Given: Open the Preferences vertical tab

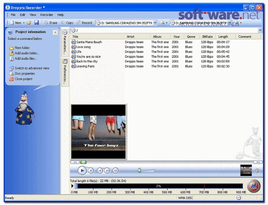Looking at the screenshot, I should coord(65,72).
